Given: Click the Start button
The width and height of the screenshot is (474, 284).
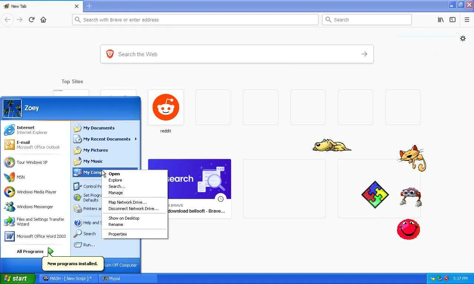Looking at the screenshot, I should pos(17,278).
